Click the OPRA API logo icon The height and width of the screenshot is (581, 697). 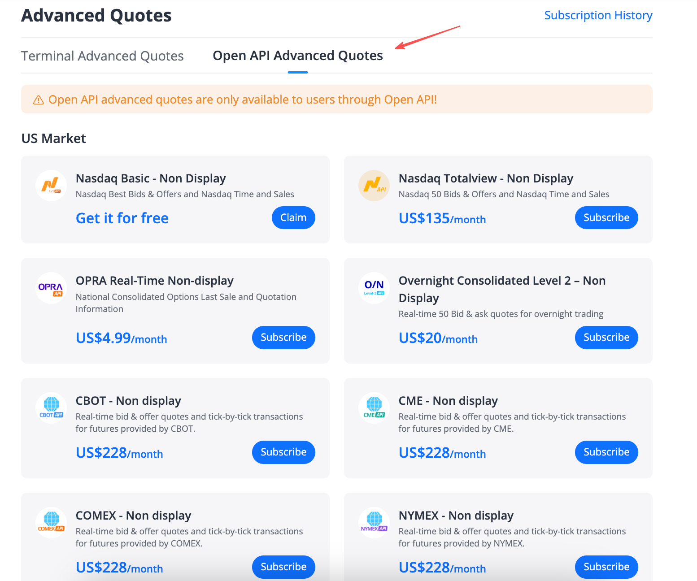51,288
